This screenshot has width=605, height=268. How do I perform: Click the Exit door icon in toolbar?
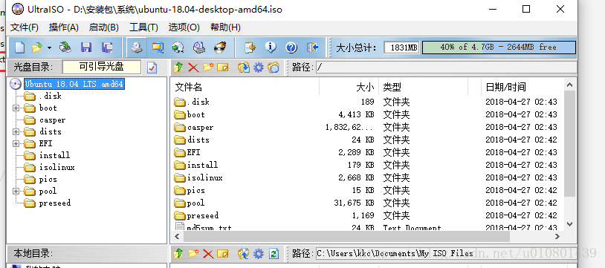click(x=312, y=48)
